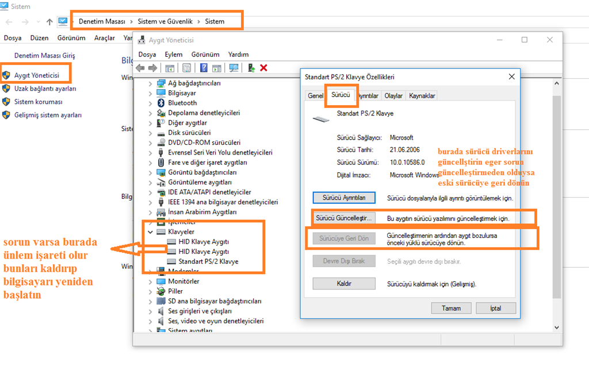Click the show/hide console tree toolbar icon
Viewport: 589px width, 370px height.
coord(170,68)
